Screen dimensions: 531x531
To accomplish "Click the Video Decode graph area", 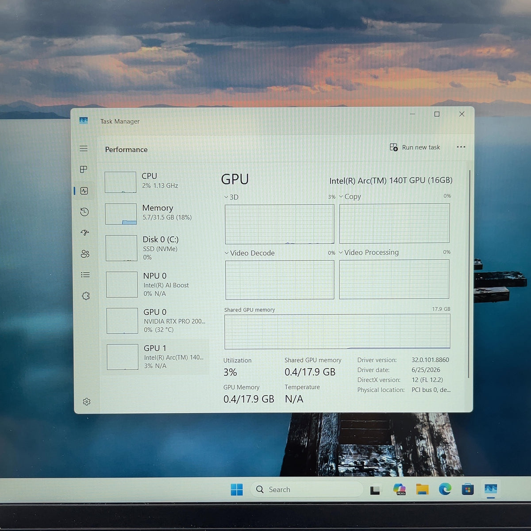I will point(280,280).
